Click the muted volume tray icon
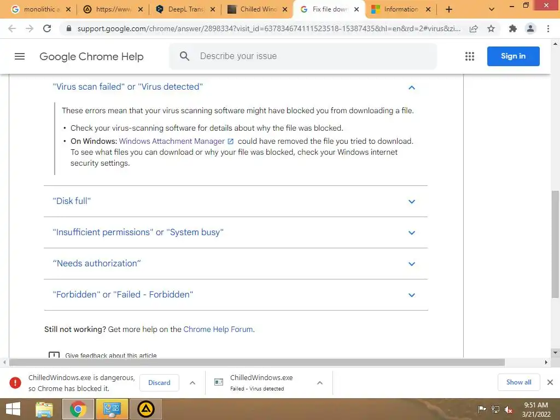Screen dimensions: 560x420 click(x=509, y=410)
